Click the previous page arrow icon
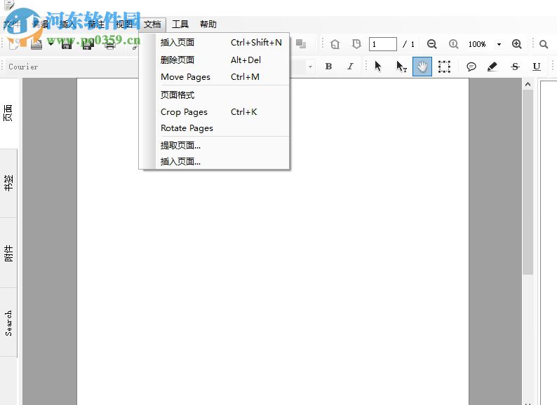The image size is (557, 405). [x=335, y=44]
